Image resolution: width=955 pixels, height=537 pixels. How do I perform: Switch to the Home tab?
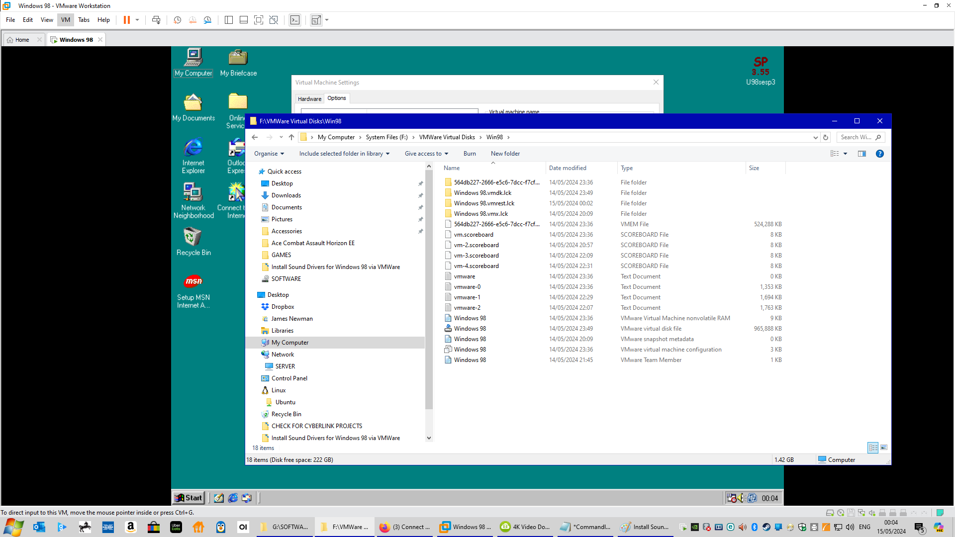point(22,40)
